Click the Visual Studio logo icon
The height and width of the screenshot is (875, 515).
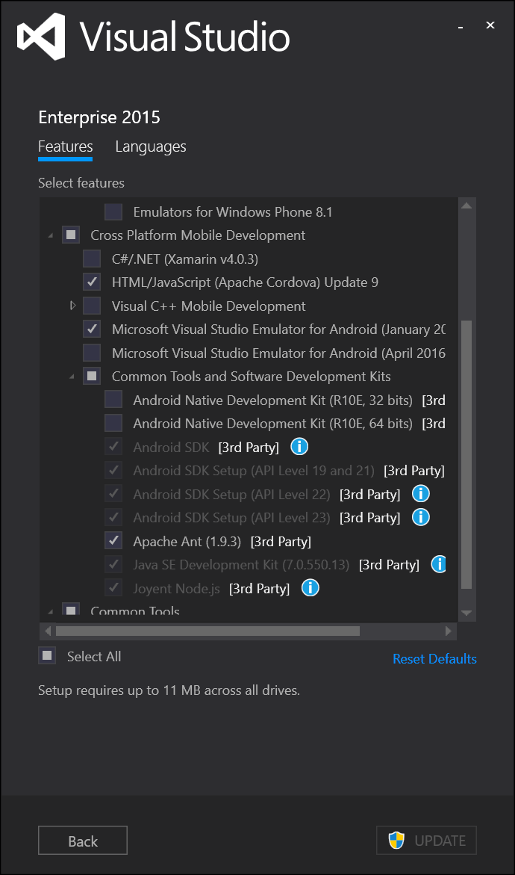[41, 37]
